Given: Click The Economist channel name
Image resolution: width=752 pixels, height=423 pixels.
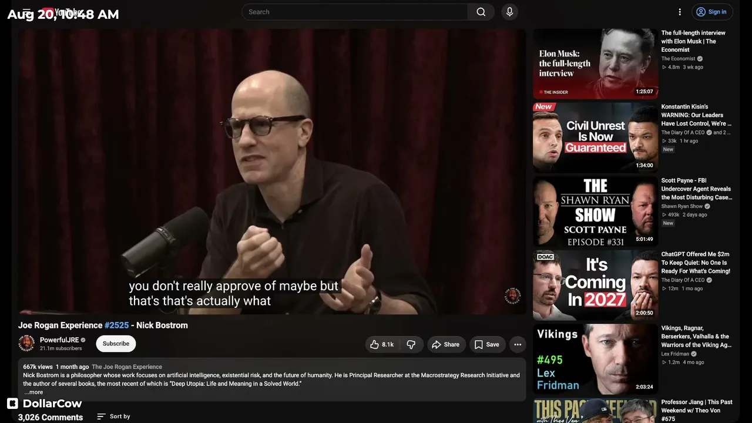Looking at the screenshot, I should tap(678, 59).
